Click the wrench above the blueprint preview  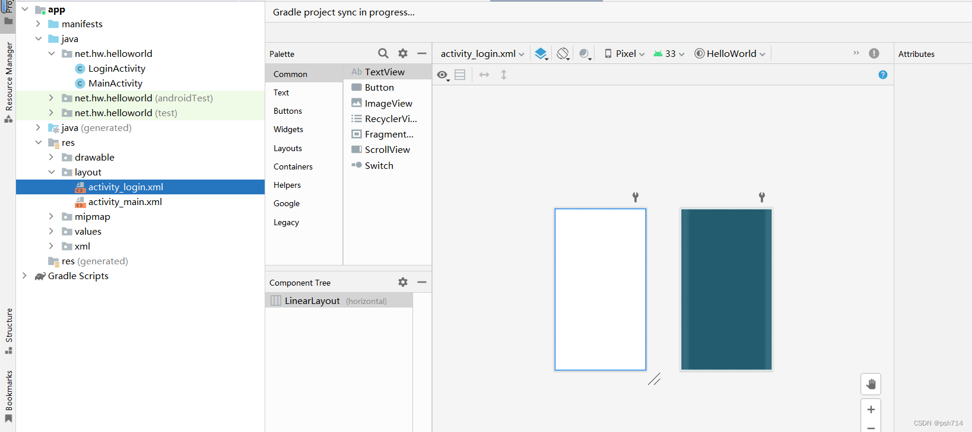pos(762,197)
